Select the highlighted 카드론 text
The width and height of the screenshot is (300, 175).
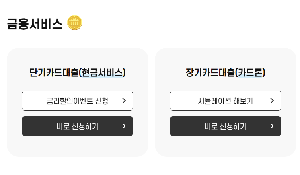pos(250,72)
